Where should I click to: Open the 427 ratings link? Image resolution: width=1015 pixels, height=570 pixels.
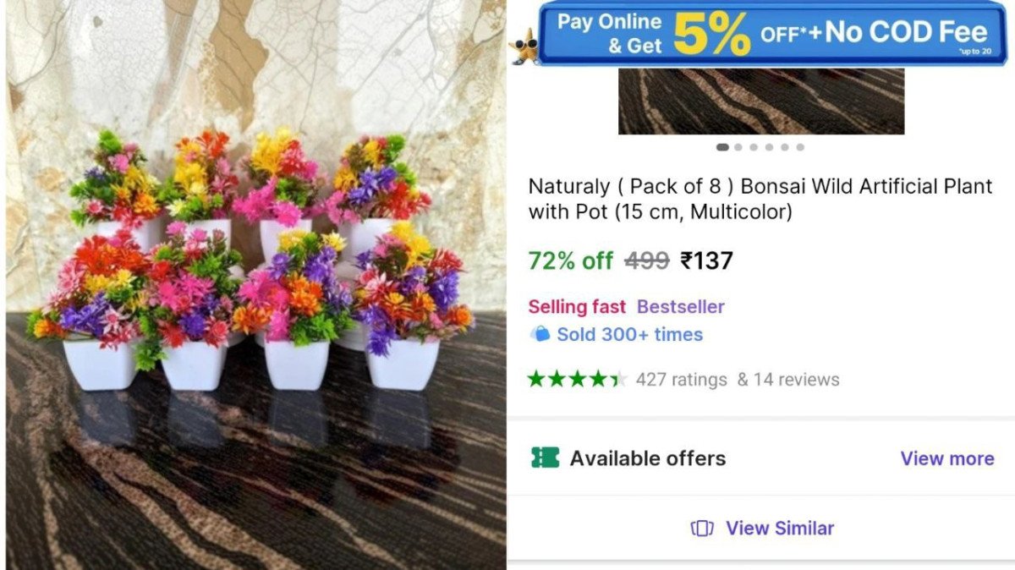tap(682, 379)
